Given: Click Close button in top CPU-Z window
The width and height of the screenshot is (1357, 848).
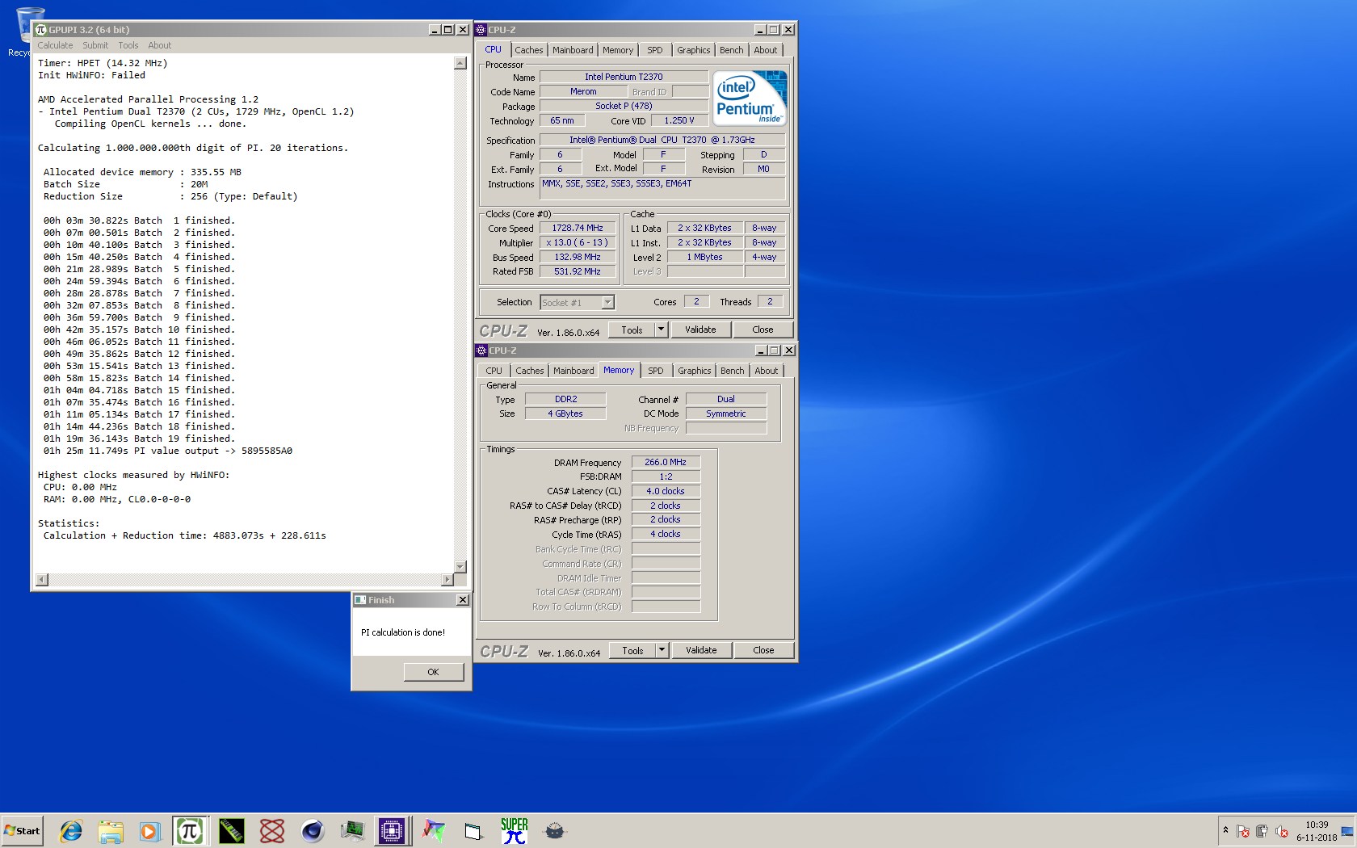Looking at the screenshot, I should point(763,330).
